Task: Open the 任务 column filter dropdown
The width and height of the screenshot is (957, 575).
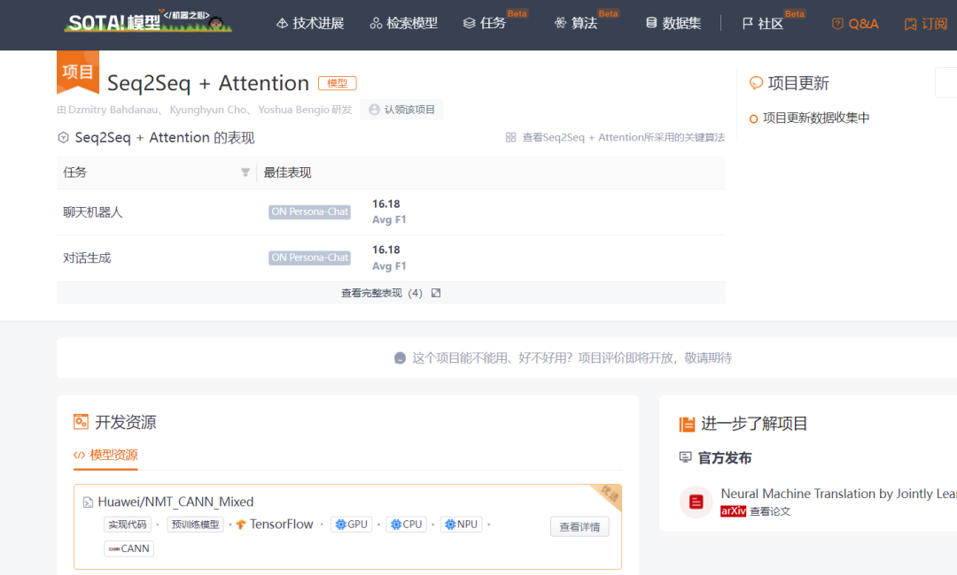Action: point(245,172)
